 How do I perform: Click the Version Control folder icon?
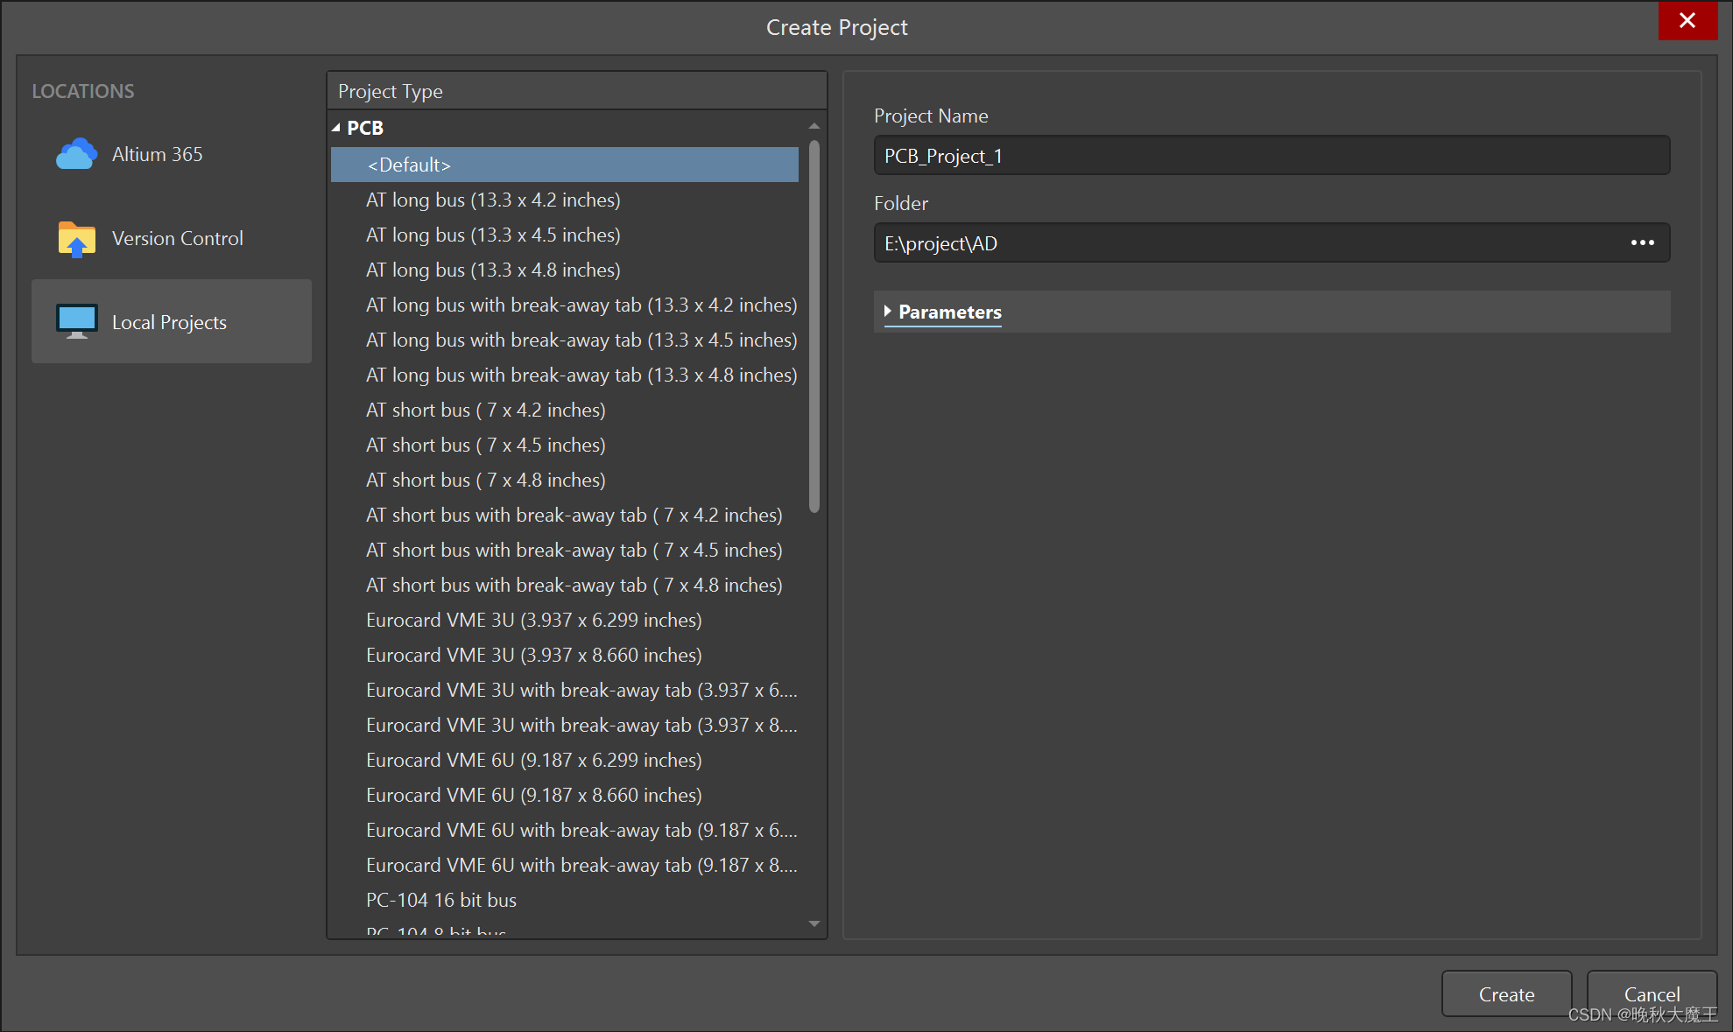pyautogui.click(x=76, y=238)
